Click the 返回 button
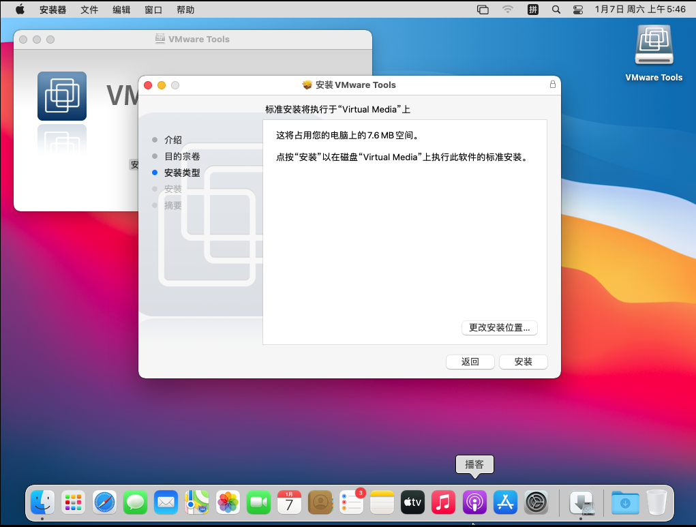 click(x=470, y=362)
